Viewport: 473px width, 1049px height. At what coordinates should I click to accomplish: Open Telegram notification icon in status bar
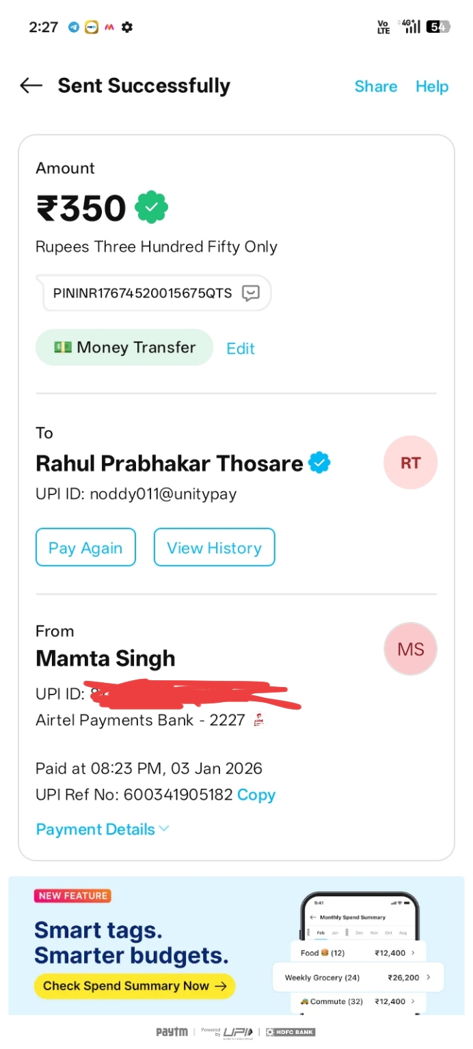[x=74, y=27]
